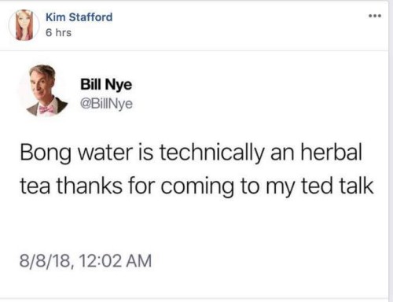The image size is (393, 302).
Task: Click Bill Nye's round avatar photo
Action: coord(45,90)
